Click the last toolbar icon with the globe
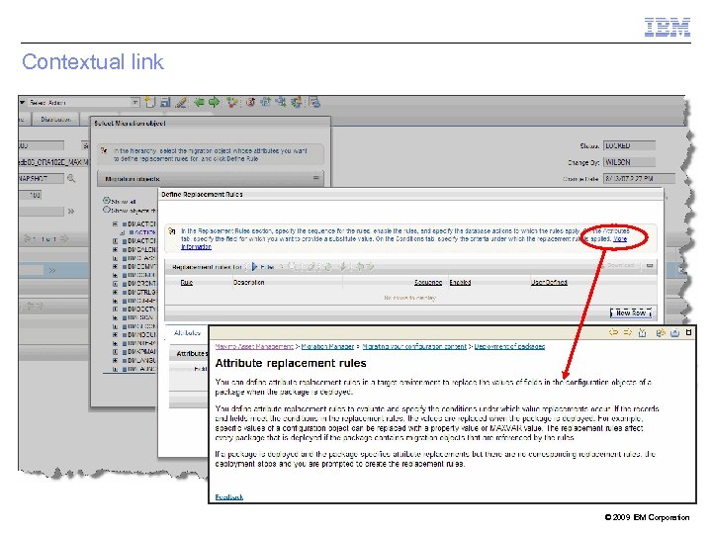Image resolution: width=712 pixels, height=534 pixels. tap(314, 102)
